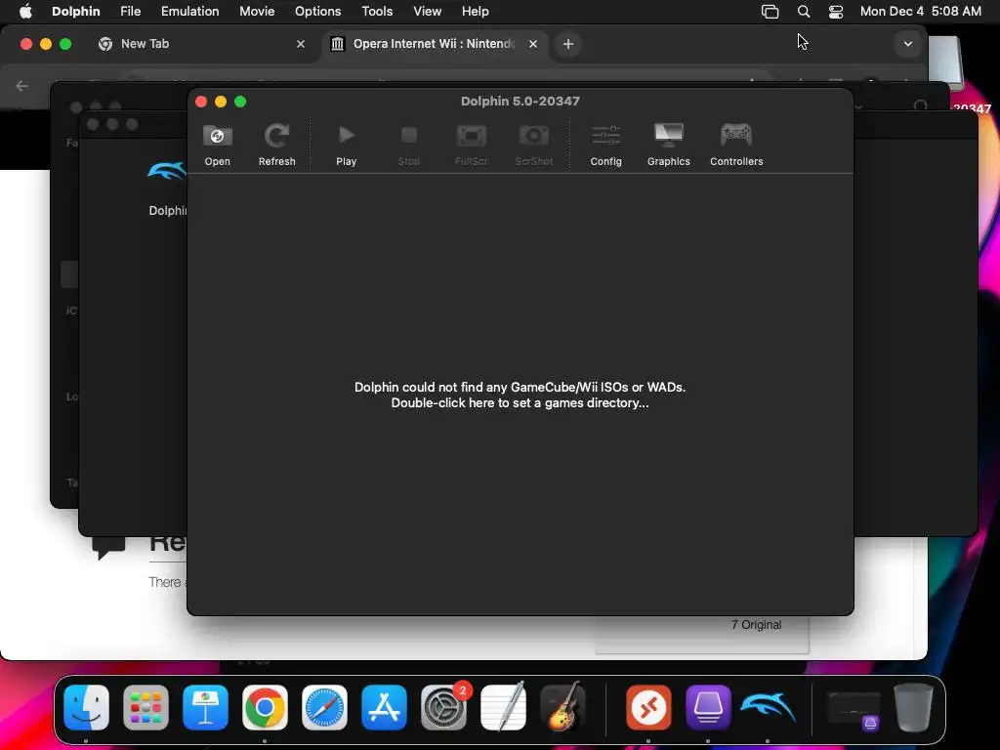Click the FullScr toolbar icon

tap(472, 145)
